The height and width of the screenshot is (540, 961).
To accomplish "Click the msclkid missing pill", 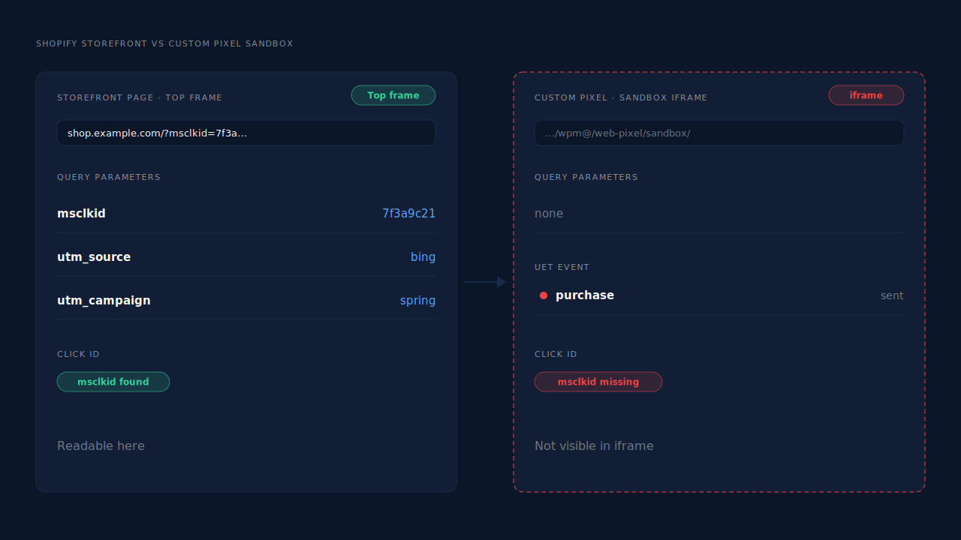I will [598, 382].
